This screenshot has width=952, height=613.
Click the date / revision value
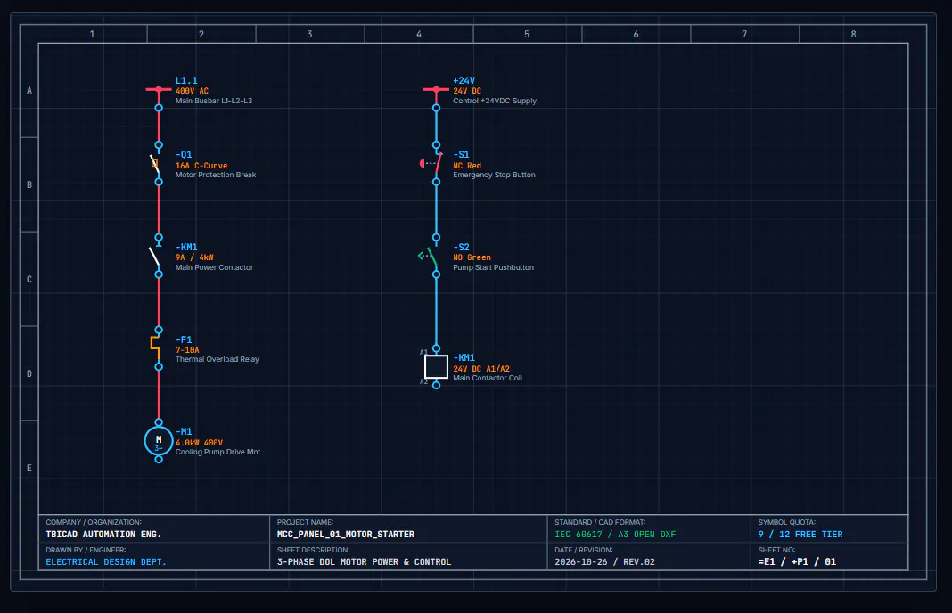coord(604,562)
